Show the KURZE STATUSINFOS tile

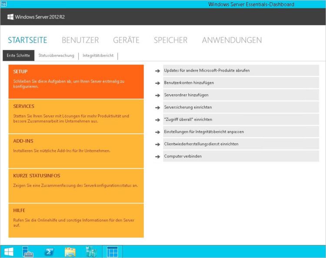(76, 186)
